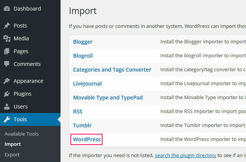Screen dimensions: 246x162
Task: Open the Available Tools submenu item
Action: (x=22, y=134)
